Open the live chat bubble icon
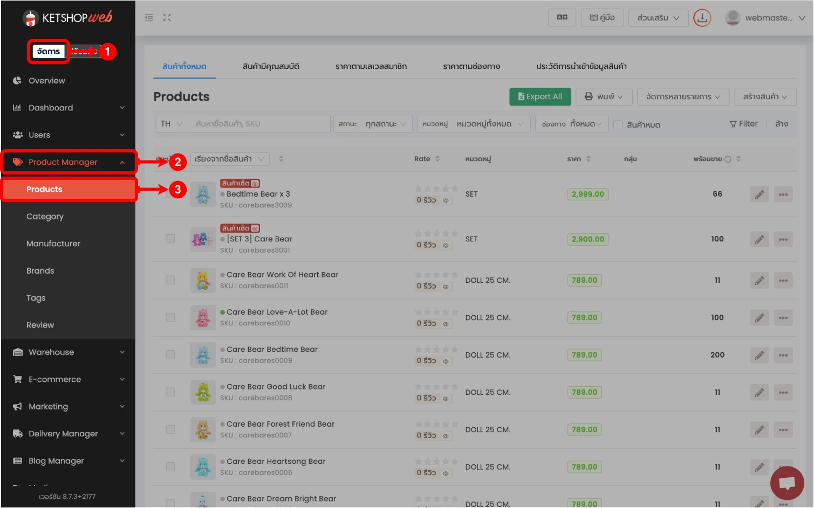 point(786,483)
